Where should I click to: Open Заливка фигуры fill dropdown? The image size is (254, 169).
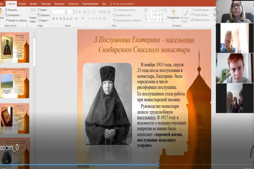[x=200, y=10]
